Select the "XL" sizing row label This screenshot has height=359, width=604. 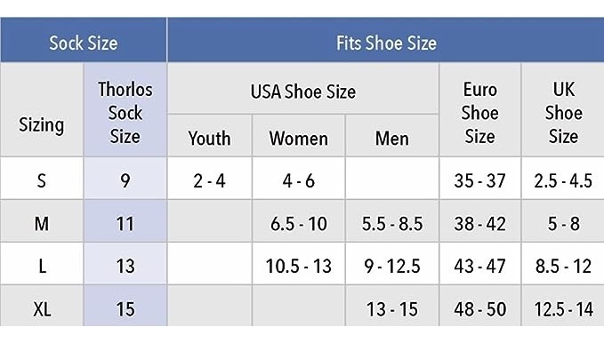coord(41,310)
